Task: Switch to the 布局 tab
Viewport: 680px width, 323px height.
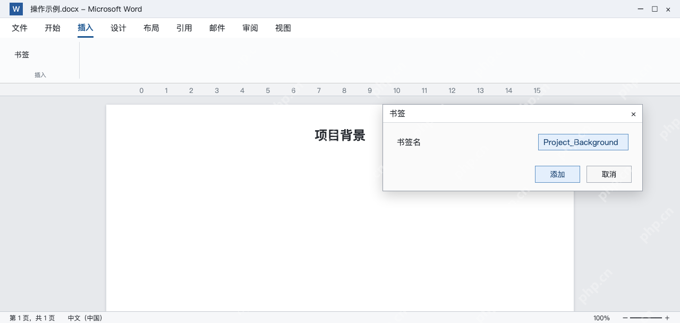Action: coord(151,28)
